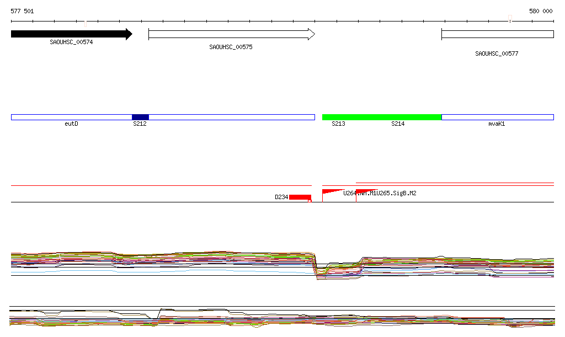The image size is (565, 337).
Task: Click the U264.NM.M1U265.SigB.M2 label text
Action: point(380,193)
